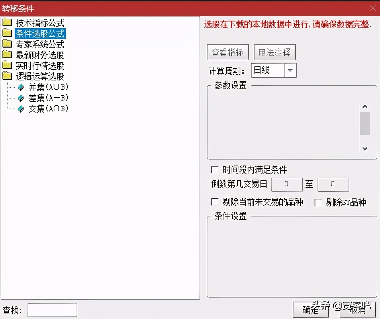Screen dimensions: 380x319
Task: Click the folder icon for 实时行情选股
Action: 7,65
